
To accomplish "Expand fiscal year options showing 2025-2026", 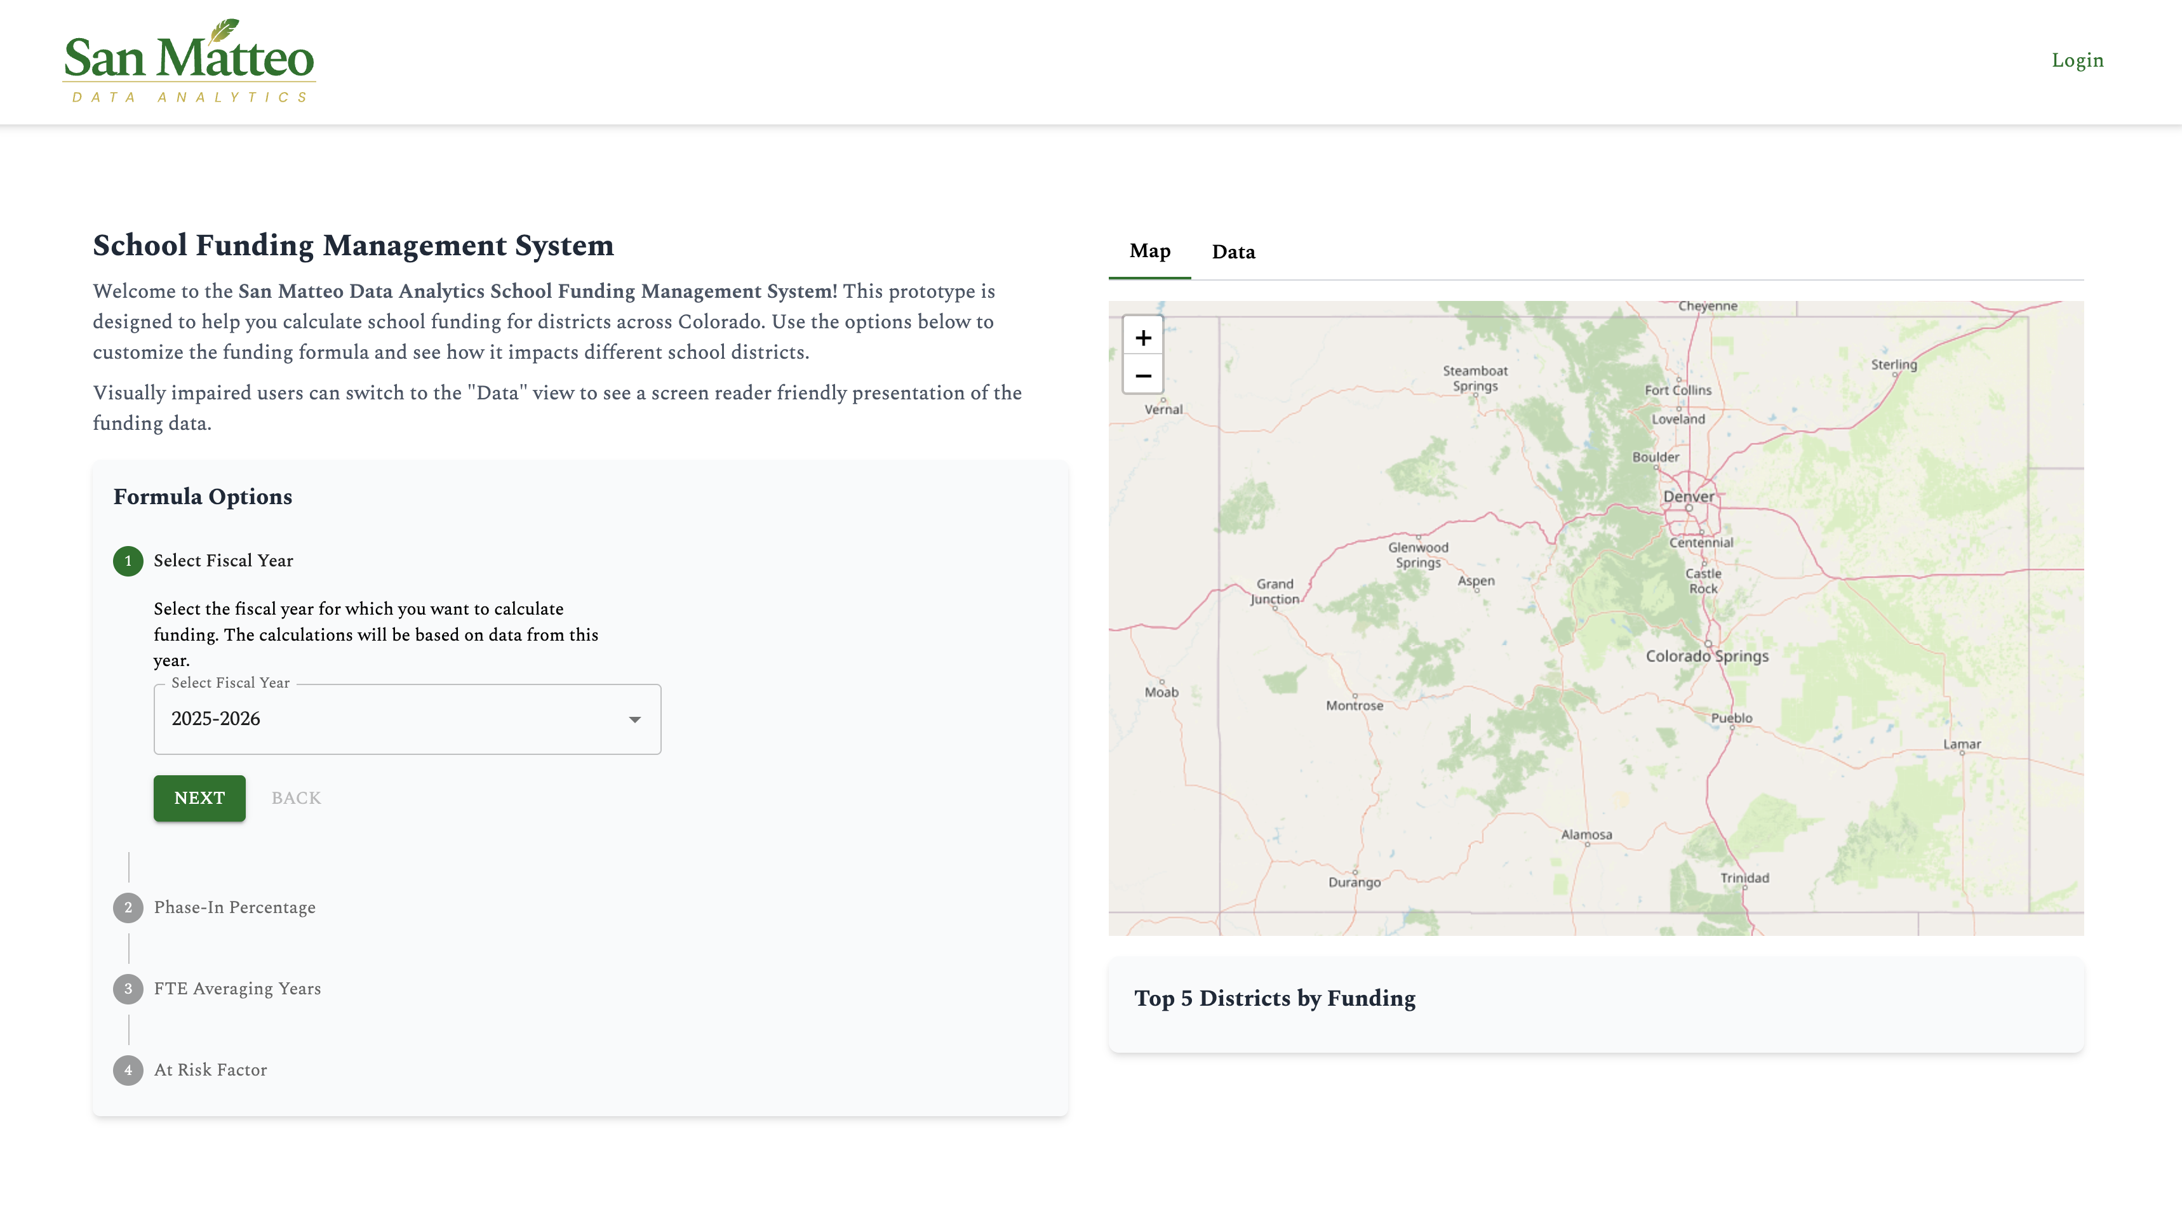I will (406, 719).
